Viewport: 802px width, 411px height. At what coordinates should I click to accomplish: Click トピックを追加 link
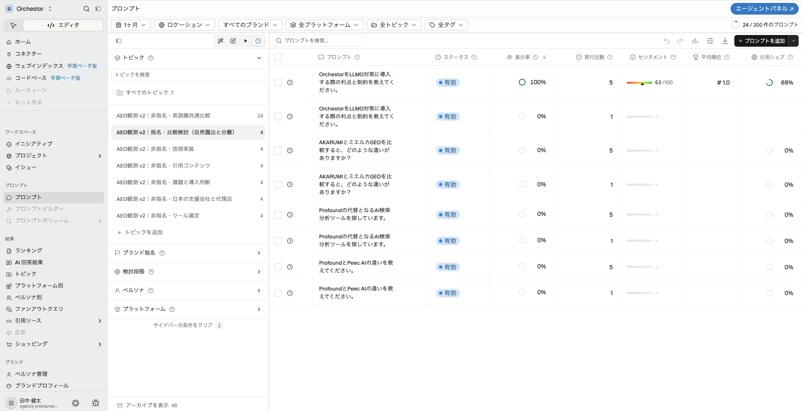140,232
